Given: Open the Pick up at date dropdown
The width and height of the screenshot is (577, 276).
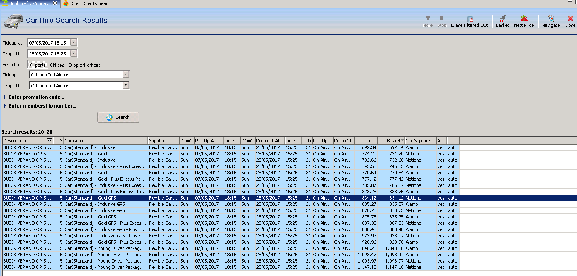Looking at the screenshot, I should click(74, 42).
